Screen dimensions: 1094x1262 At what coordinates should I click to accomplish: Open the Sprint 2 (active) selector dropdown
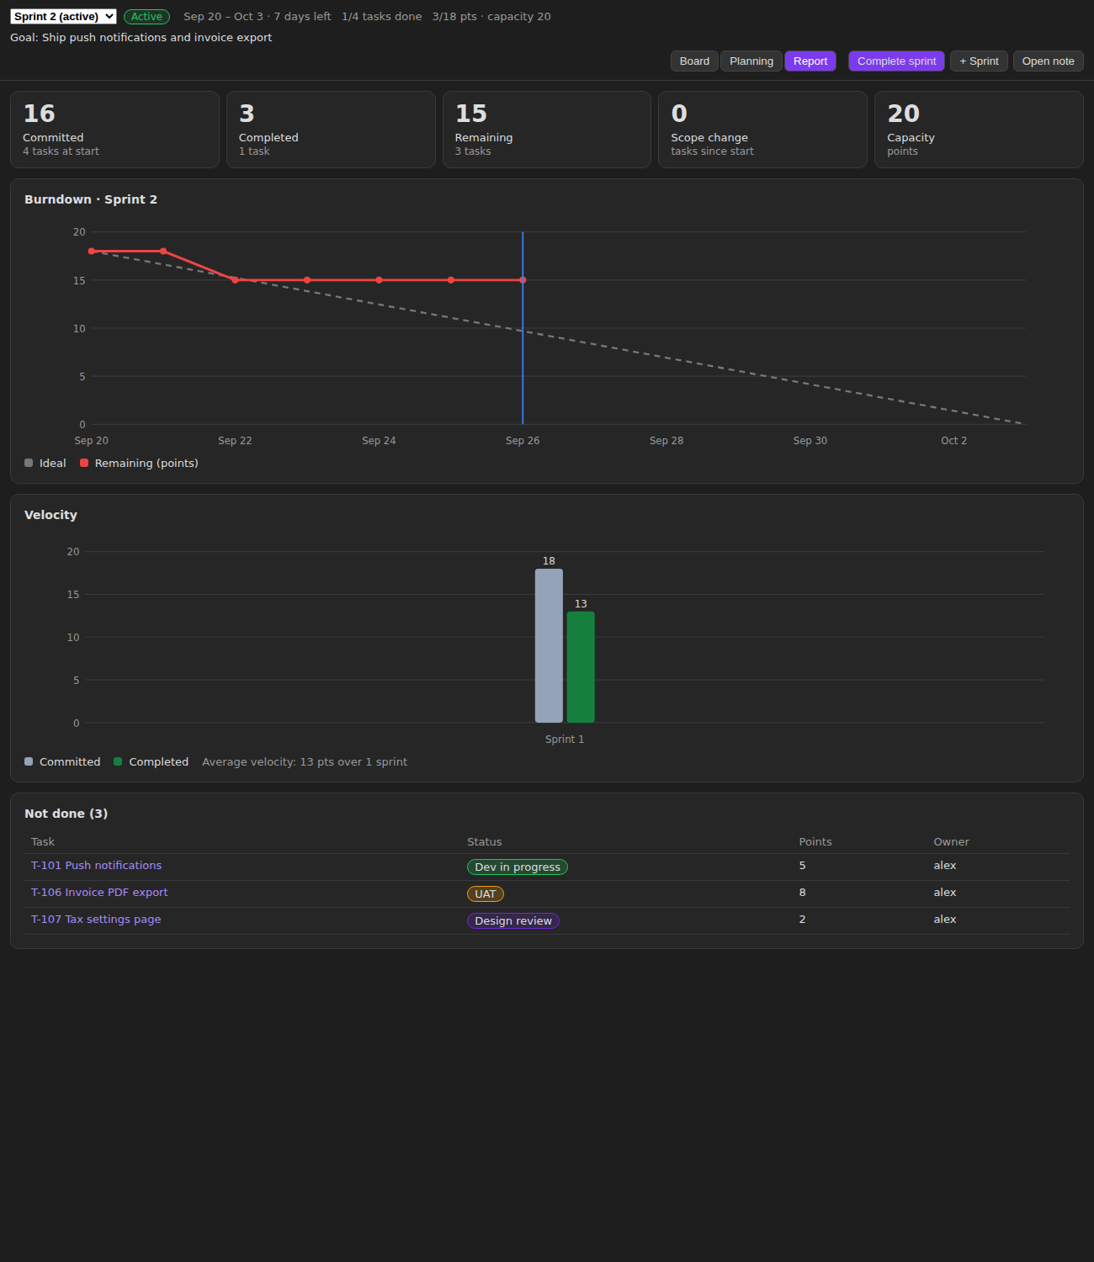[x=63, y=16]
